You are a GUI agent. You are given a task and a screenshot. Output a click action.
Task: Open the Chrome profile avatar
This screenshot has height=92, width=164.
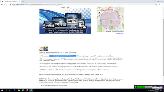pos(159,5)
